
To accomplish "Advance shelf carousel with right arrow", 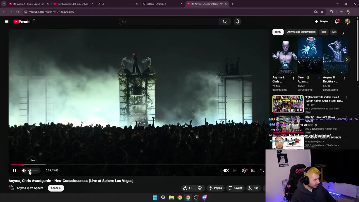I will coord(347,59).
